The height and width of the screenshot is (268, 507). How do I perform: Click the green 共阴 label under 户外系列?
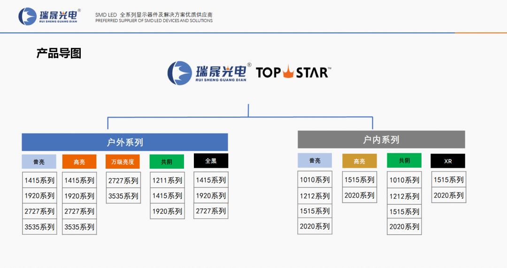(167, 162)
